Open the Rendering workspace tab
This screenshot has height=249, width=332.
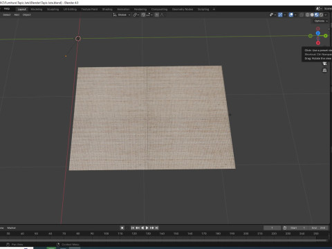[x=140, y=9]
